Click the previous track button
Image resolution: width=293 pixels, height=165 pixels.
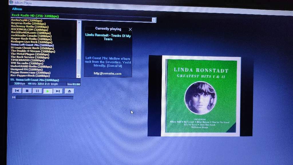[17, 91]
